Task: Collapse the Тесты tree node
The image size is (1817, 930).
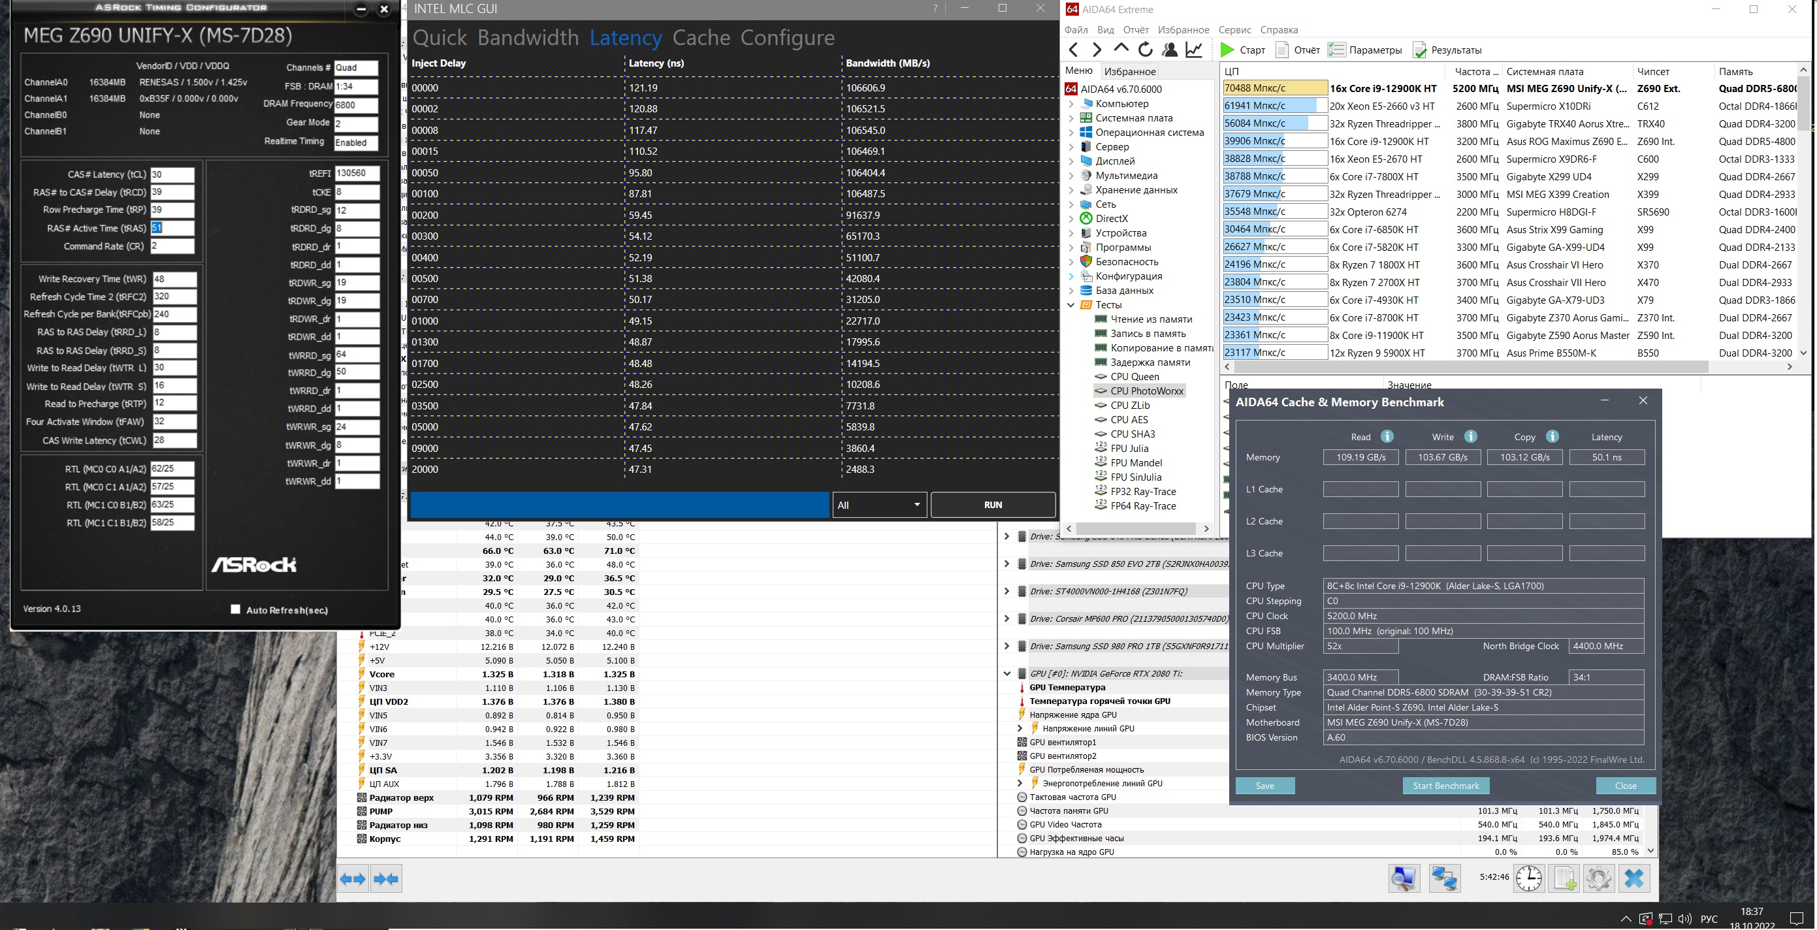Action: (1070, 304)
